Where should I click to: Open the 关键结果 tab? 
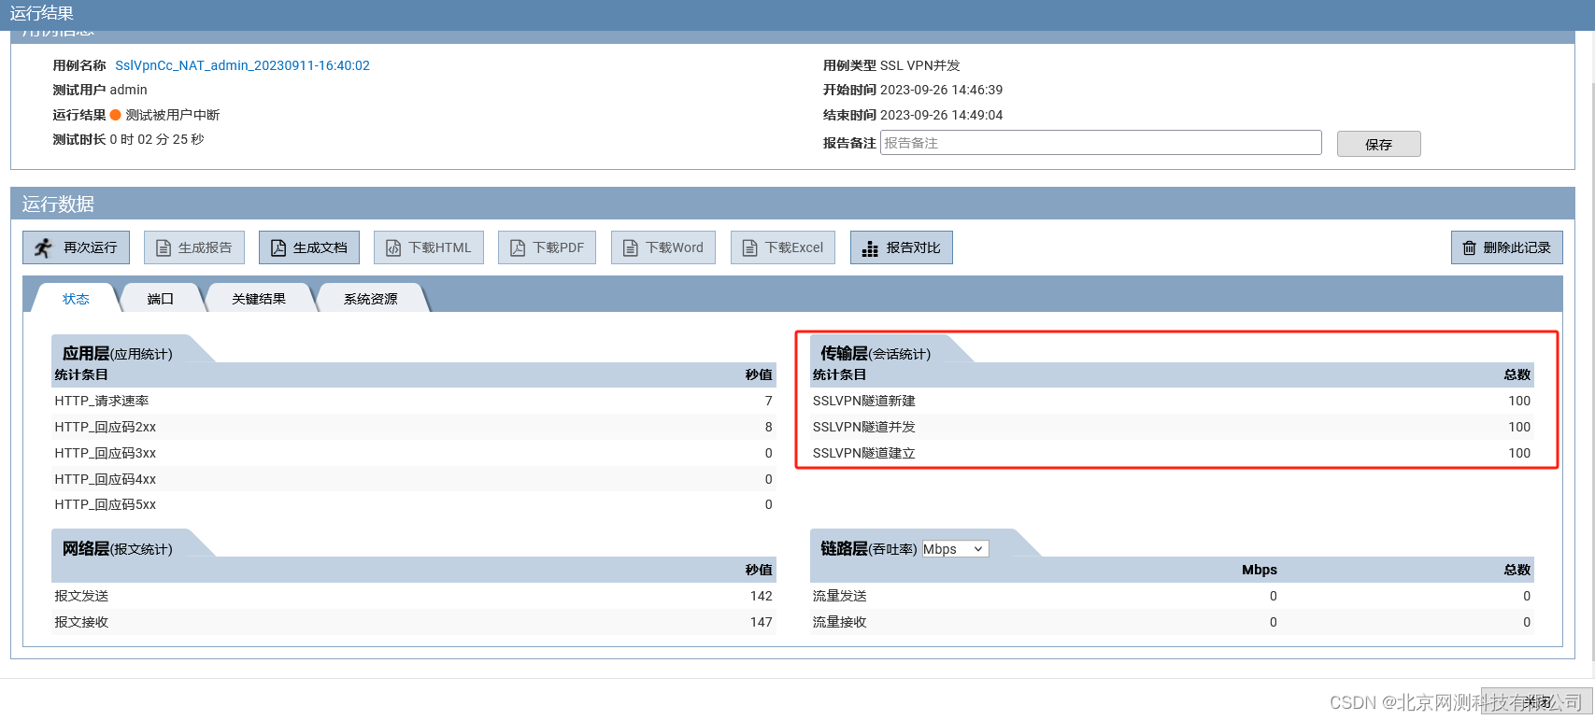[259, 299]
